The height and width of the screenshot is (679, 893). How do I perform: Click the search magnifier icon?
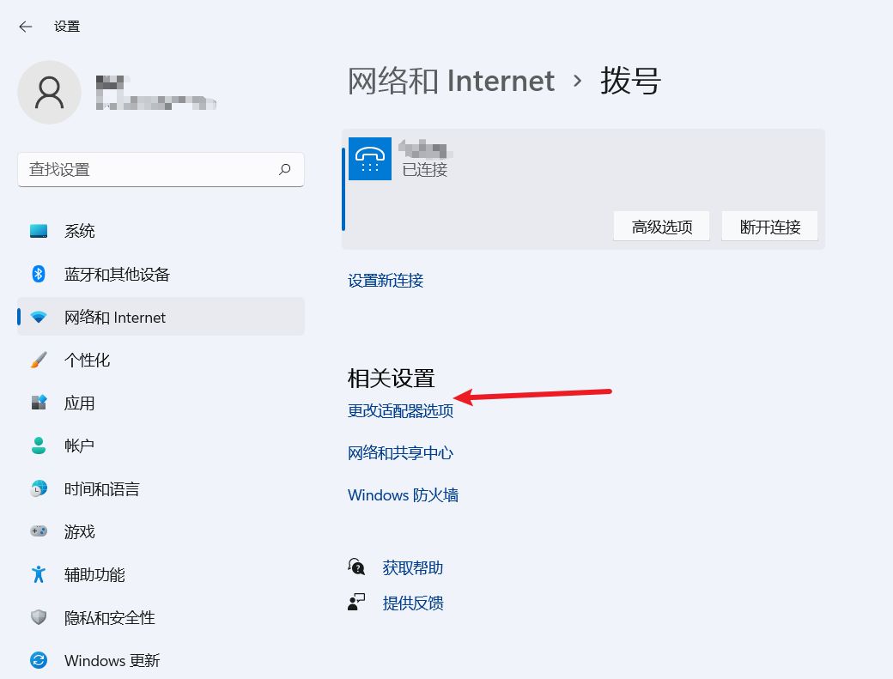click(x=285, y=169)
